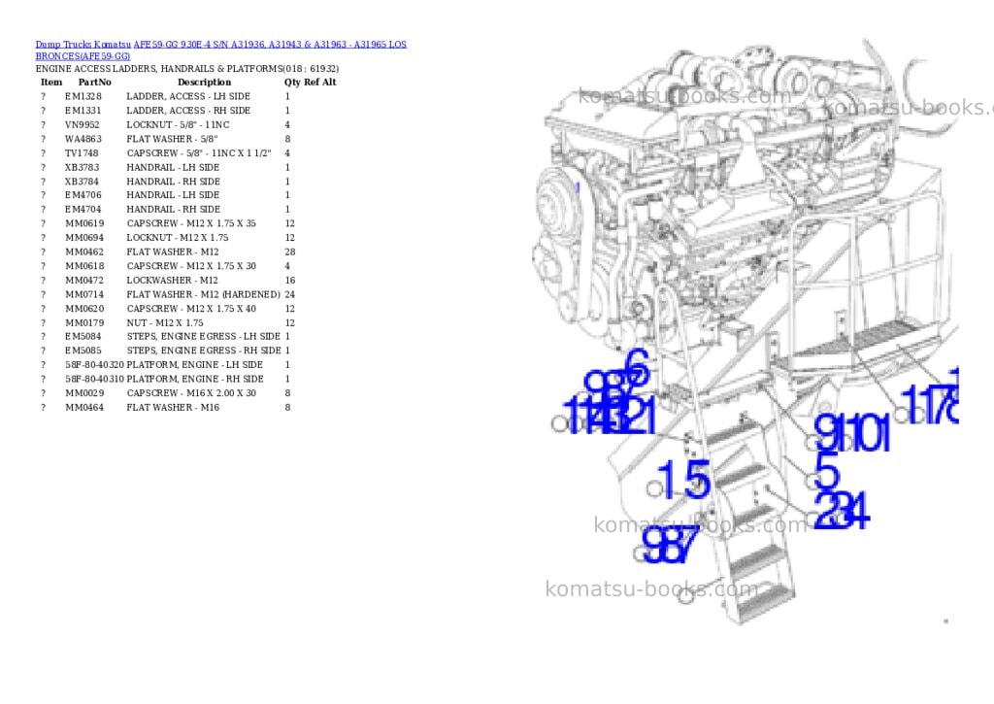Select part number 'EM1328'
The image size is (994, 704).
click(83, 96)
